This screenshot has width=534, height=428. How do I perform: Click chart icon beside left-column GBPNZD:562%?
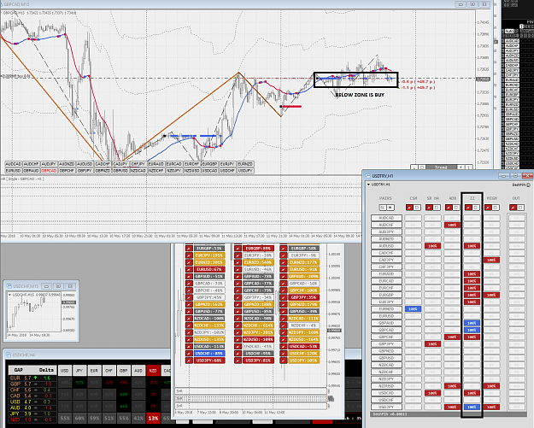pyautogui.click(x=189, y=304)
